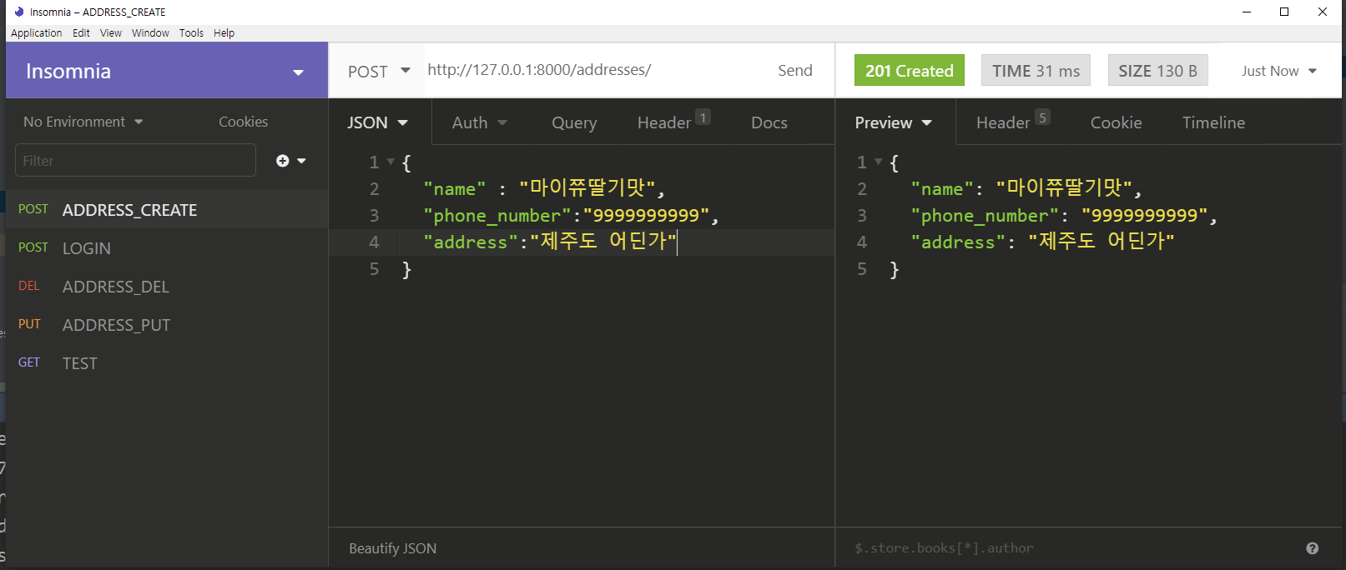Open the response filter help question icon

coord(1312,548)
